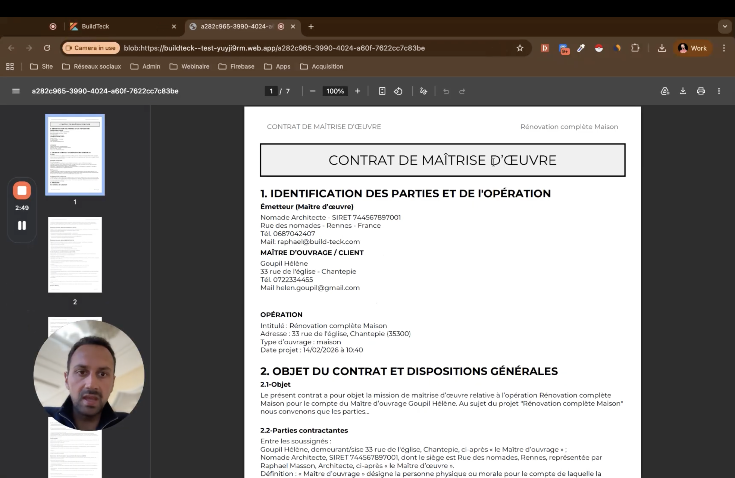Select the annotate pen tool in PDF toolbar
This screenshot has width=735, height=478.
point(423,91)
